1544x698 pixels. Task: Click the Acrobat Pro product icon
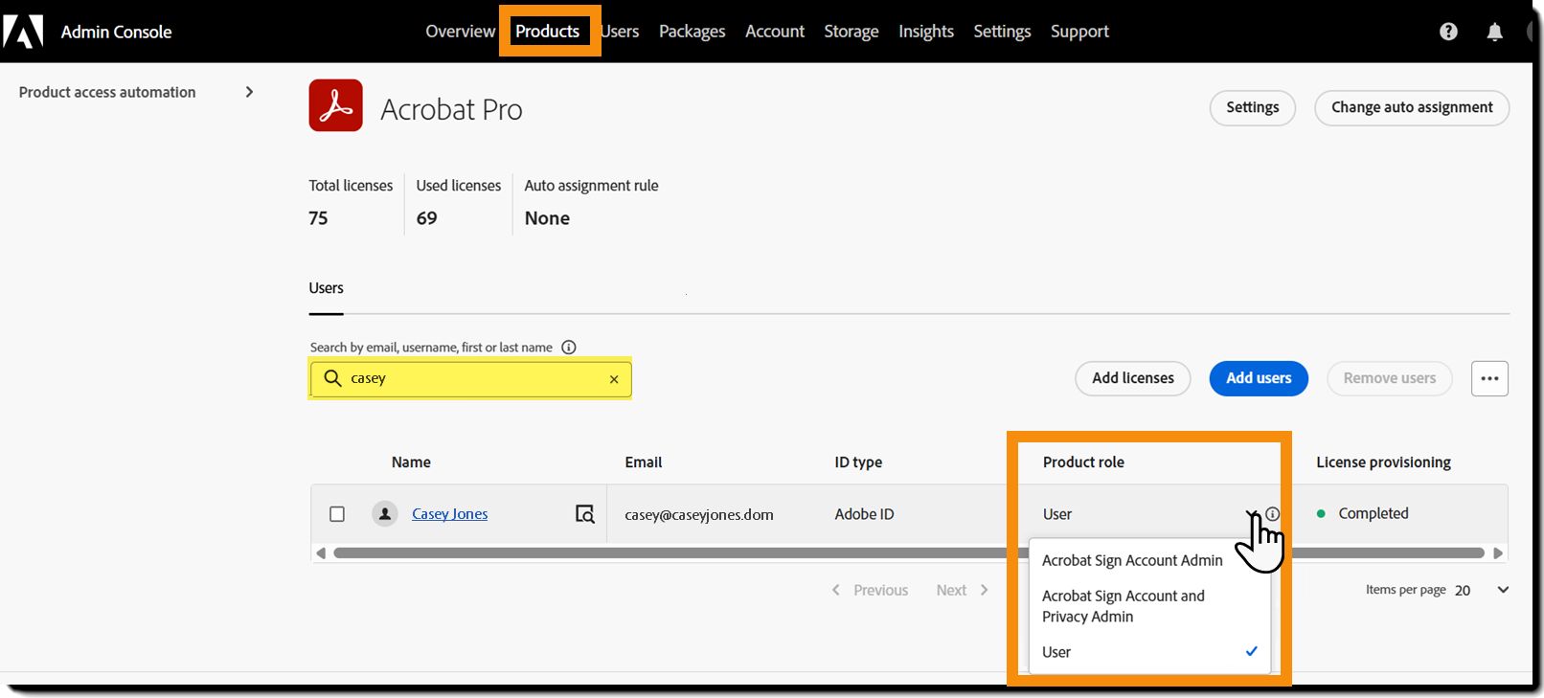335,105
